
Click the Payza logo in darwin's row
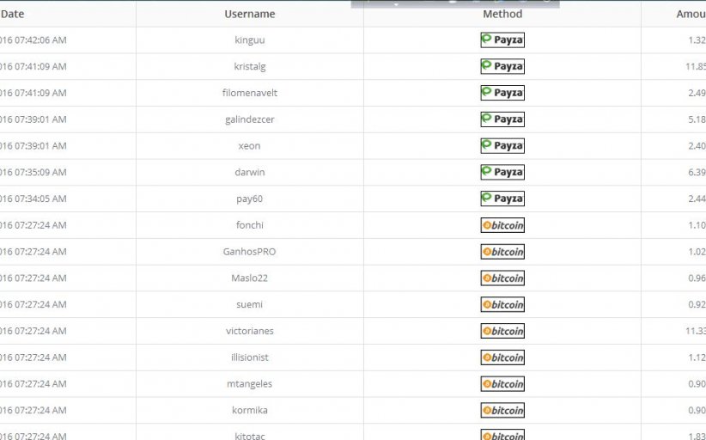tap(502, 172)
